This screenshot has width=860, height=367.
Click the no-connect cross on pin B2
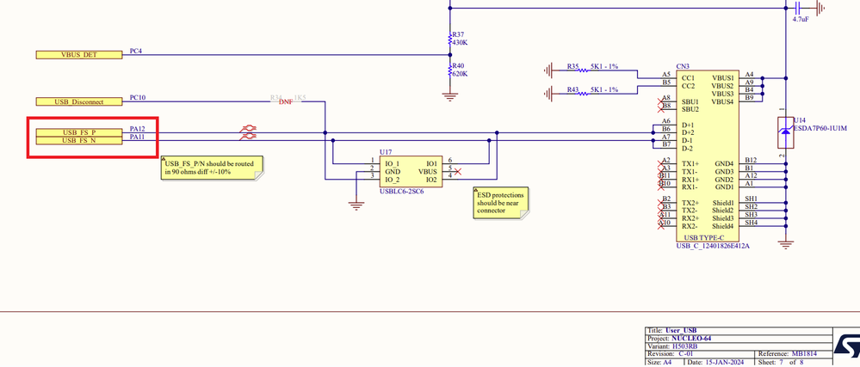click(661, 203)
